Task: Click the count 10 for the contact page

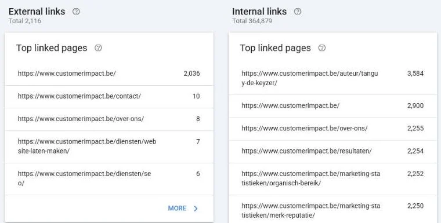Action: point(196,96)
